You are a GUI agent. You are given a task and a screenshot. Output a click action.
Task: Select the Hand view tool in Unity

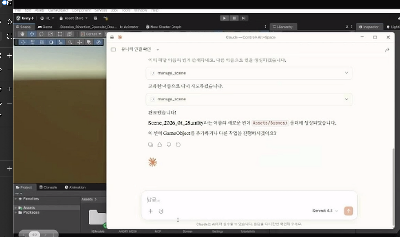(x=22, y=34)
